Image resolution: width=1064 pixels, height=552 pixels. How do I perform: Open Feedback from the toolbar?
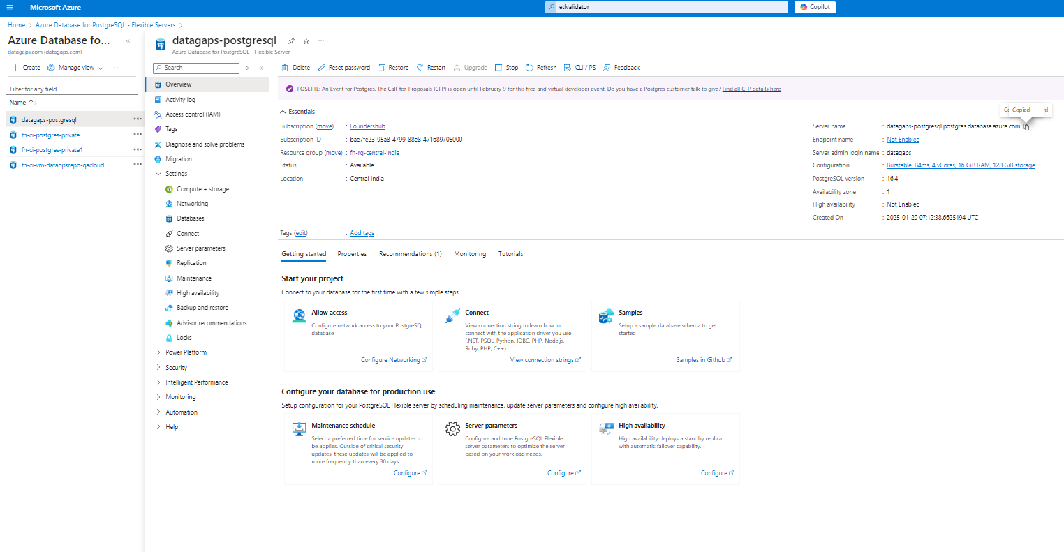coord(621,68)
